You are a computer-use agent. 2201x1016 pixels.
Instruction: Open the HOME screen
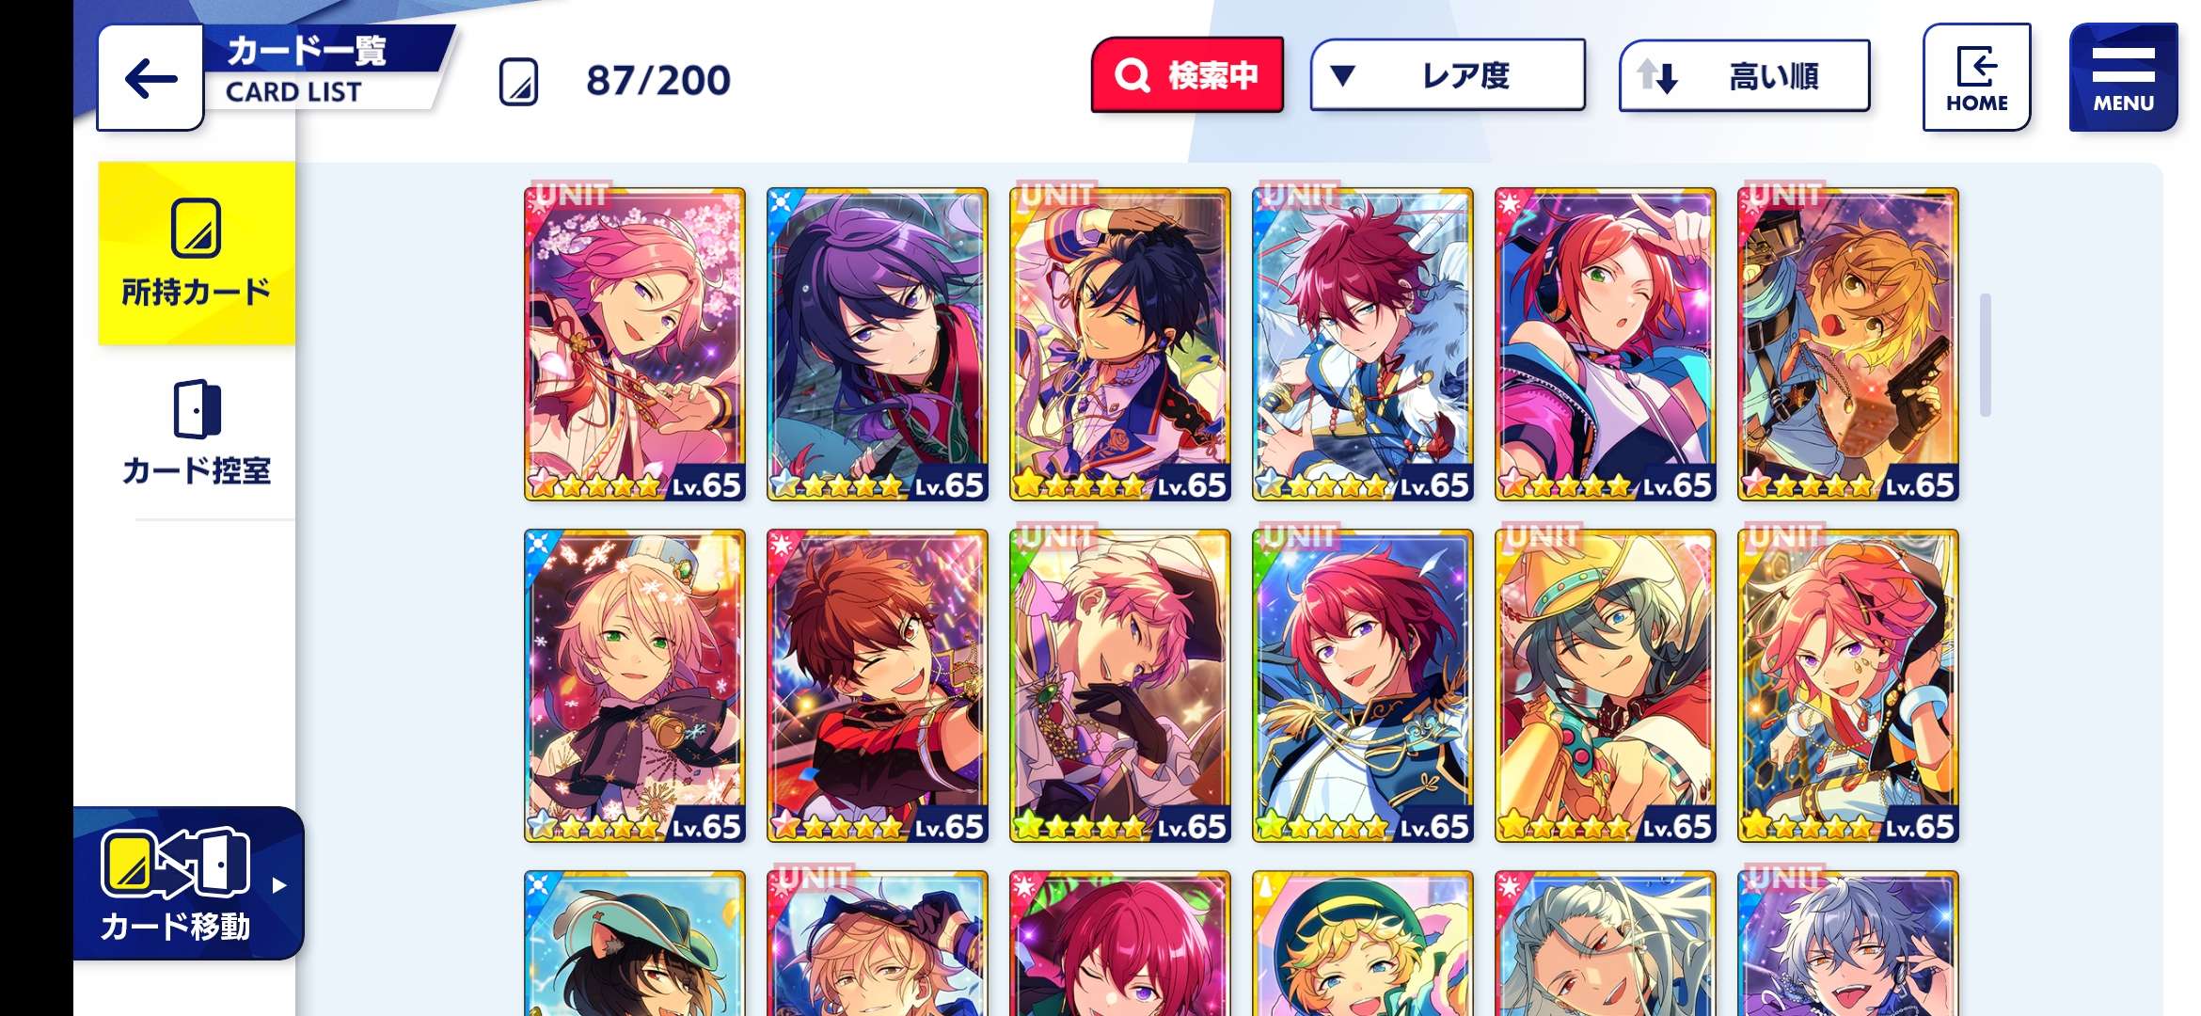(1976, 77)
